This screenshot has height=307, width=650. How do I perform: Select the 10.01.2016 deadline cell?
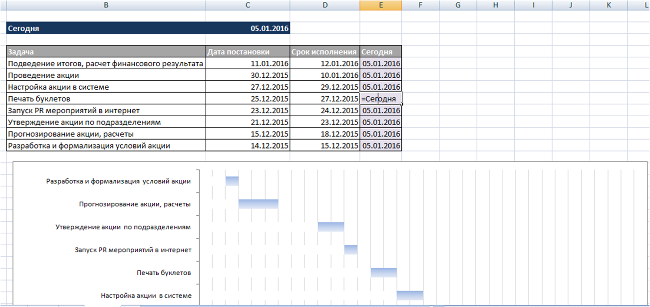click(325, 75)
